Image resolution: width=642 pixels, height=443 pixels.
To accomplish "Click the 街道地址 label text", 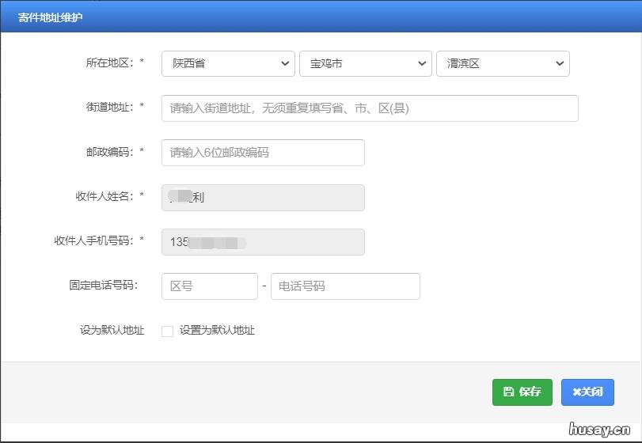I will point(110,107).
